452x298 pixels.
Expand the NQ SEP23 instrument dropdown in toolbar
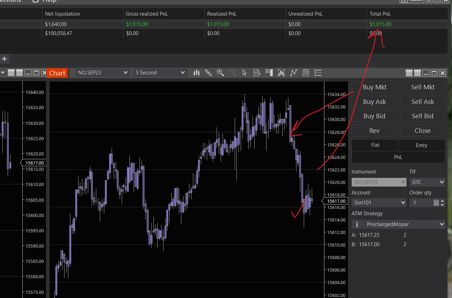tap(102, 73)
